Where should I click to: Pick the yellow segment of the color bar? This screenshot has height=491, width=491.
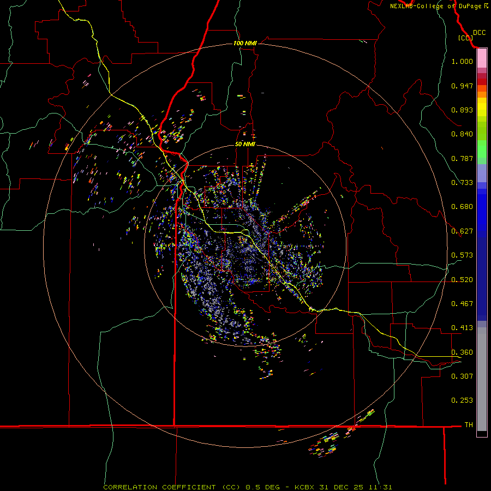482,107
